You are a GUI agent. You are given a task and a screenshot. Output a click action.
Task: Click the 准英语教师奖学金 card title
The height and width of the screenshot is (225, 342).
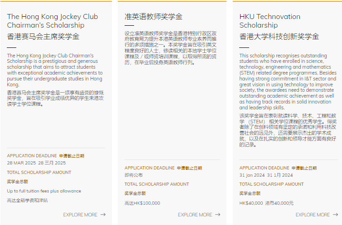point(154,17)
